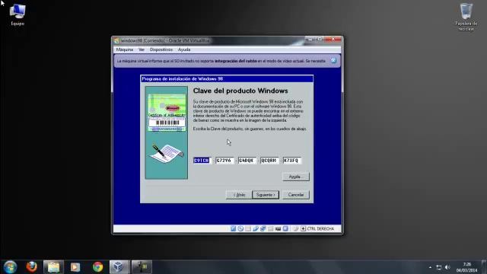Switch to VirtualBox Manager taskbar icon
This screenshot has height=274, width=487.
coord(119,267)
